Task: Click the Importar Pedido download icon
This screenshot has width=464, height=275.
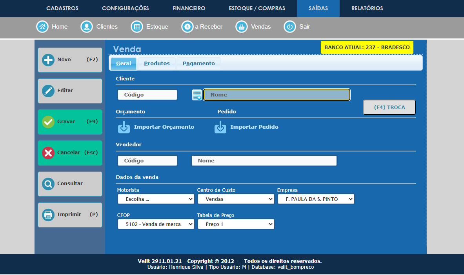Action: click(220, 127)
